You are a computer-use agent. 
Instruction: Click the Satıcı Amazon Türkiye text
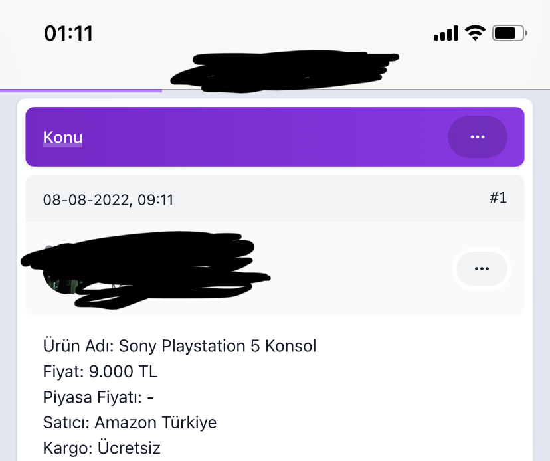click(x=130, y=422)
